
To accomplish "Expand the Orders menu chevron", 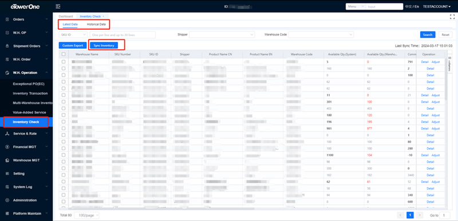I will click(46, 19).
